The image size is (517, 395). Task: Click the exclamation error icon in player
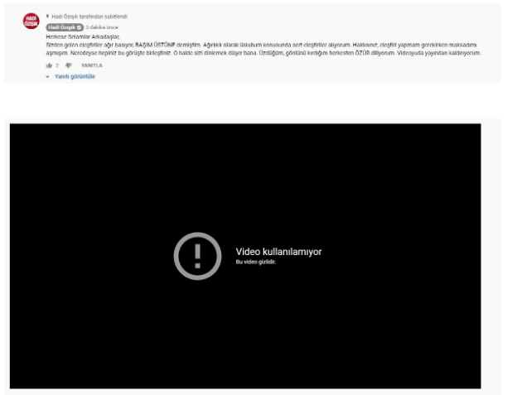coord(197,256)
